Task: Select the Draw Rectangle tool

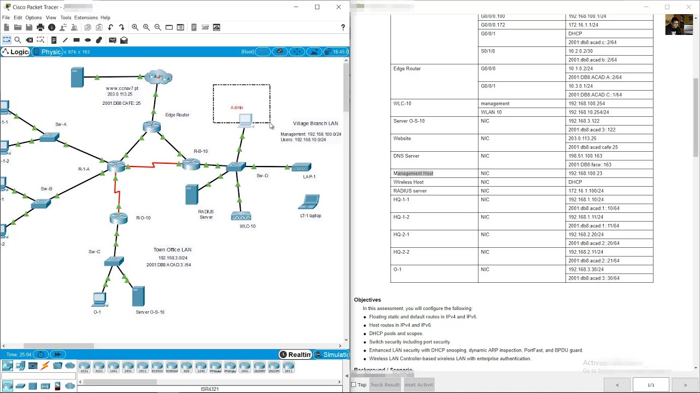Action: coord(77,40)
